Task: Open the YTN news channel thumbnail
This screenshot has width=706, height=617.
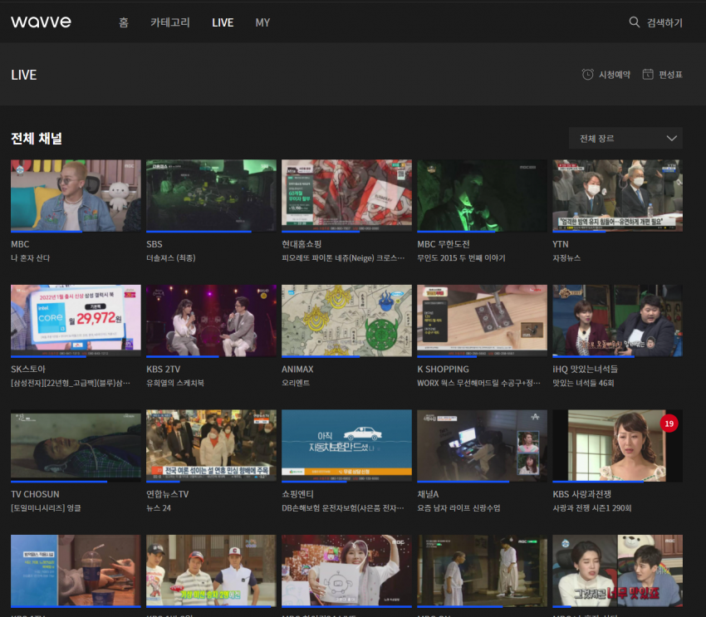Action: 617,196
